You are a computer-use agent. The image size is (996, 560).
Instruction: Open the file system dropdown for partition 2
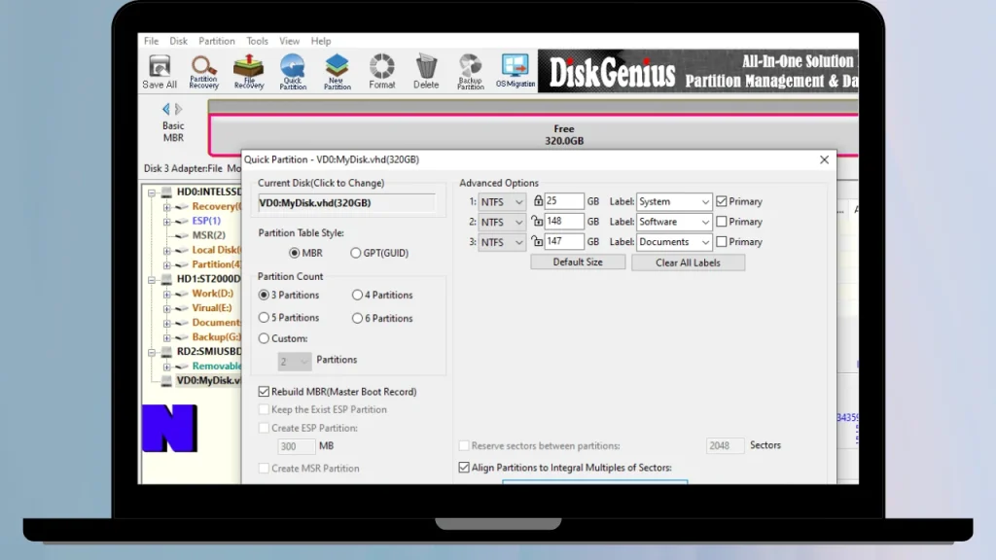pos(502,223)
